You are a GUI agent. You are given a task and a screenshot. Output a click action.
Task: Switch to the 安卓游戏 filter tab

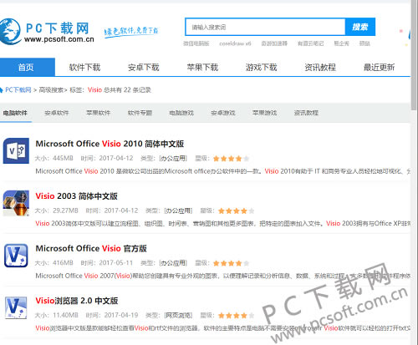click(x=223, y=113)
